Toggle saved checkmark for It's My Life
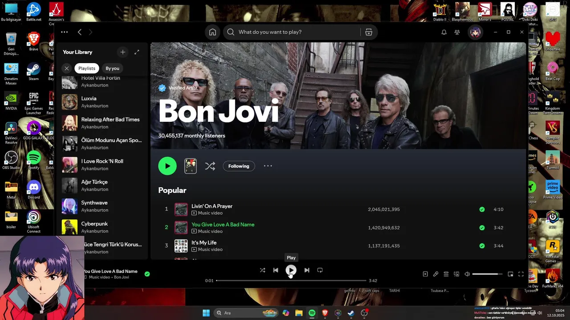Screen dimensions: 570x320 [482, 246]
